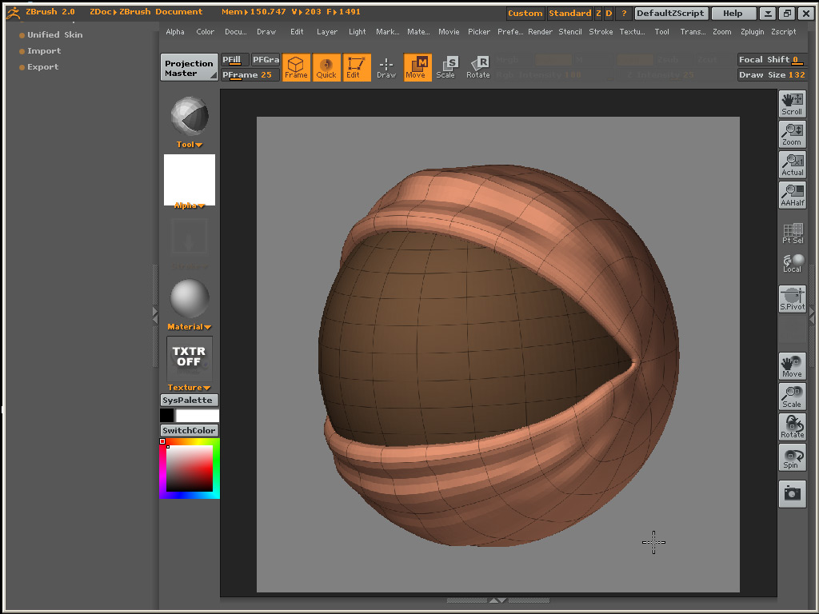Click the camera snapshot icon
Image resolution: width=819 pixels, height=614 pixels.
pos(792,493)
